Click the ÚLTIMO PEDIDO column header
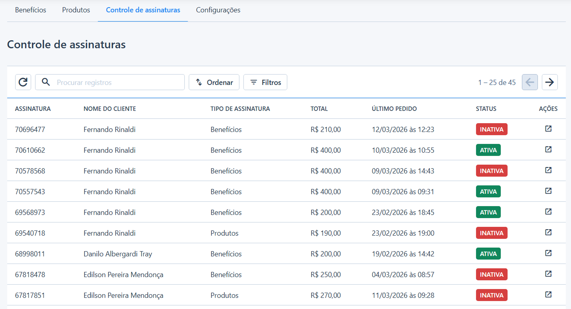Viewport: 571px width, 309px height. point(394,109)
